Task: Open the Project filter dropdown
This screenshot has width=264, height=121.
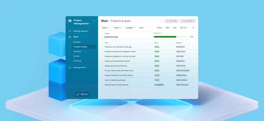Action: tap(118, 28)
